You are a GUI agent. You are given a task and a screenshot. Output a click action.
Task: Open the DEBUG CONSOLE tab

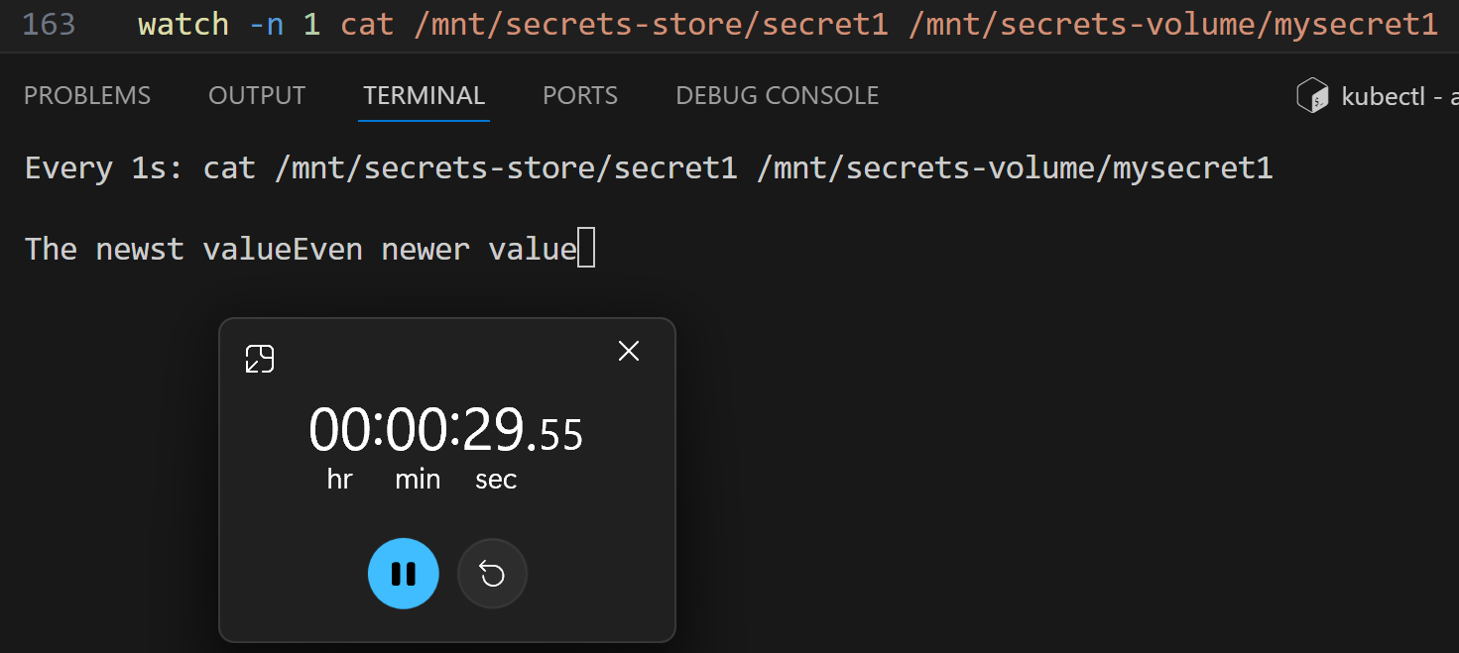coord(778,96)
